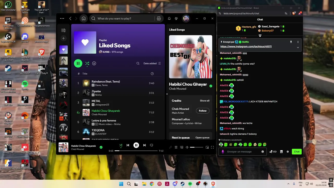The height and width of the screenshot is (188, 334).
Task: Toggle saved checkmark beside Habibi Chou Ghayar title
Action: pyautogui.click(x=211, y=86)
